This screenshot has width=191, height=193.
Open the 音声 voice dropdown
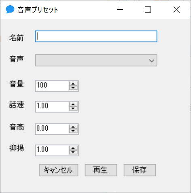96,60
